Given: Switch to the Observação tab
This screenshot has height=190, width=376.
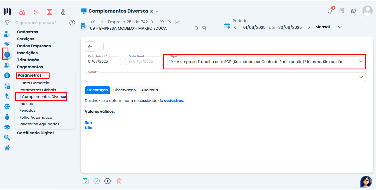Looking at the screenshot, I should coord(124,90).
